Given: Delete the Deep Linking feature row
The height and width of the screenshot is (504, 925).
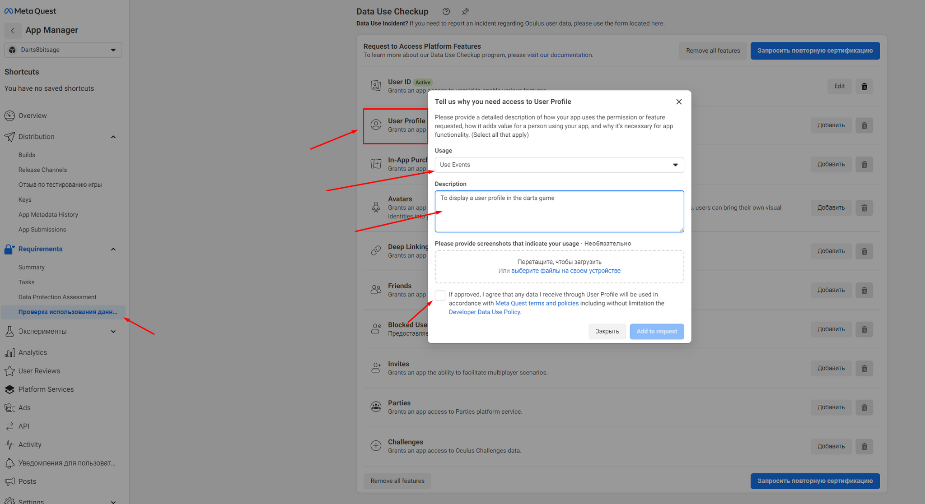Looking at the screenshot, I should coord(864,251).
